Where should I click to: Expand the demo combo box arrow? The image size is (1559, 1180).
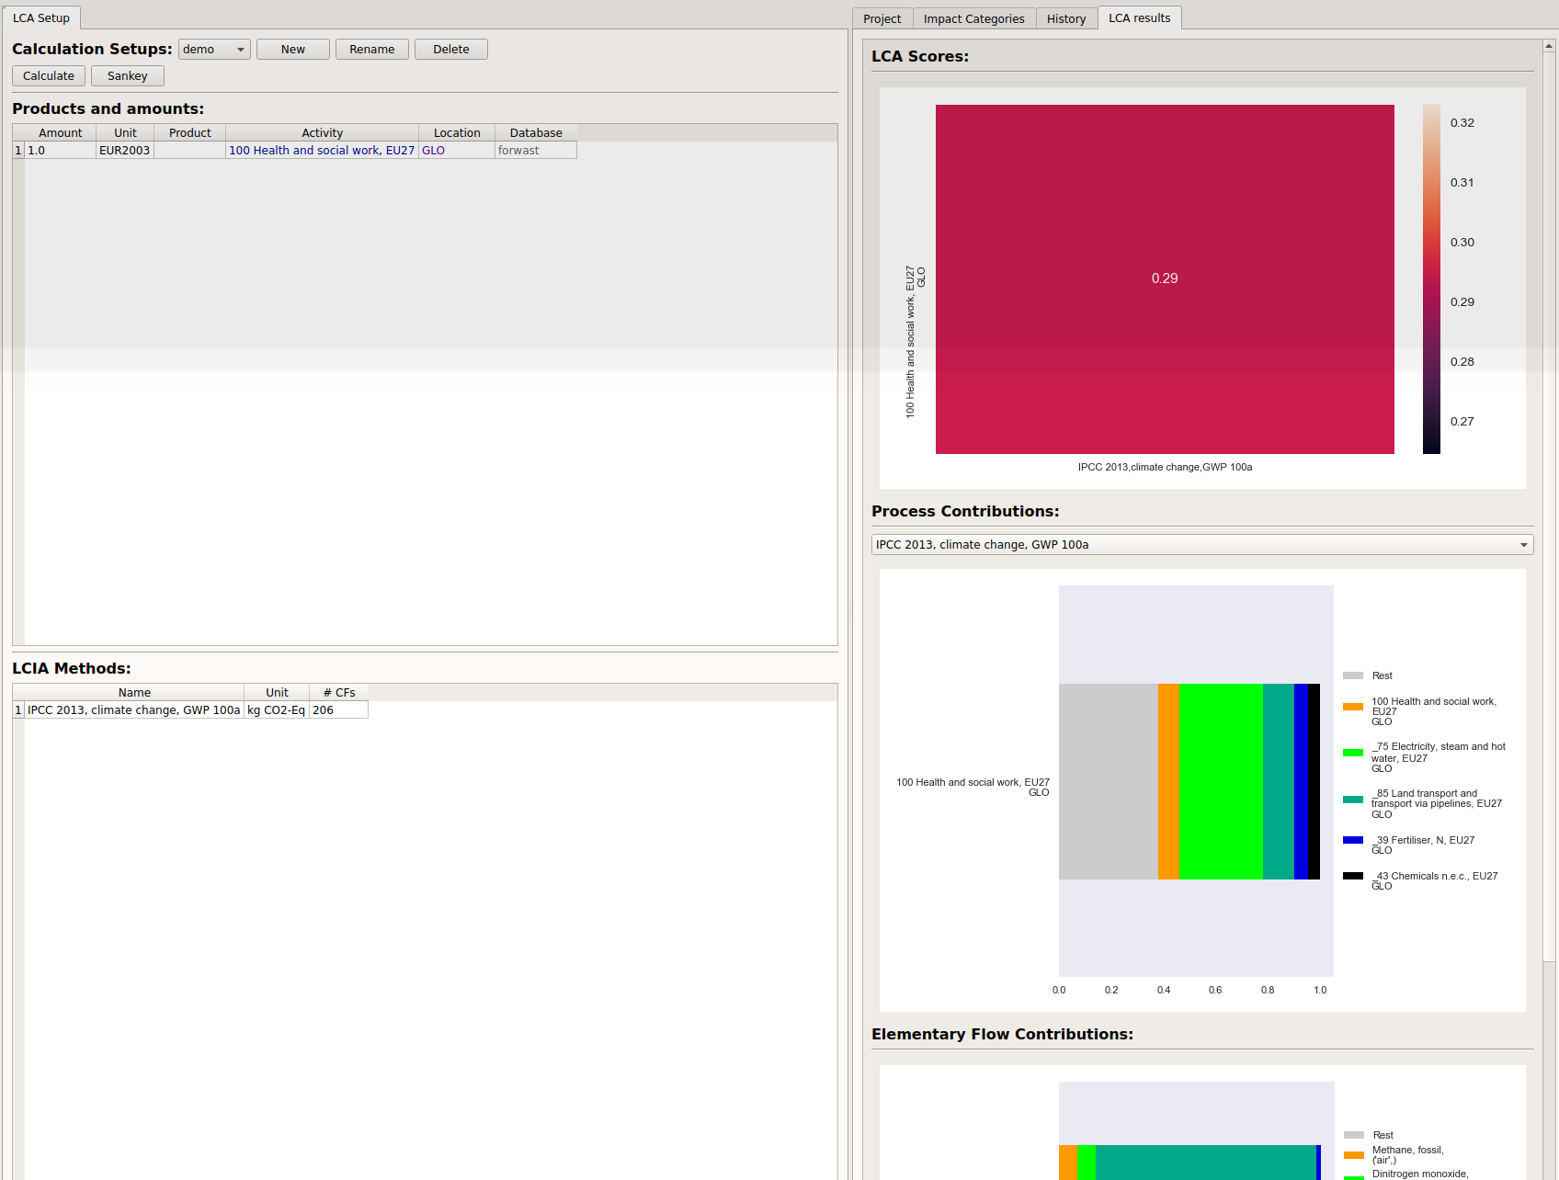click(x=240, y=49)
